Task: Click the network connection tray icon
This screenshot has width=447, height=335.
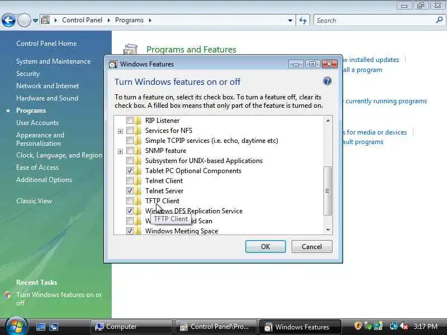Action: pos(394,326)
